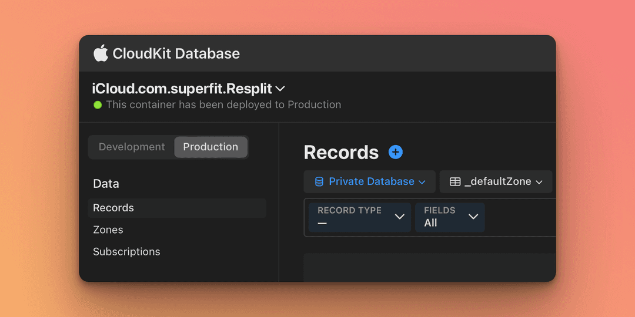This screenshot has height=317, width=635.
Task: Open the Private Database dropdown
Action: point(370,181)
